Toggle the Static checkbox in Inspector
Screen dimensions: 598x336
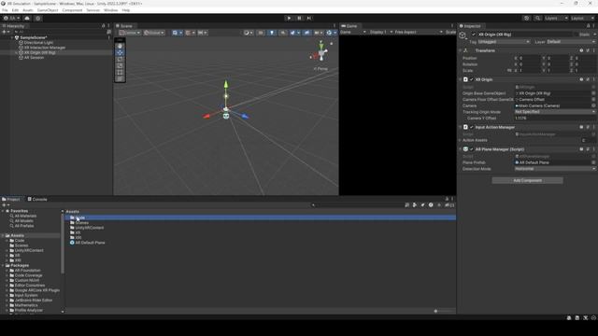tap(576, 35)
